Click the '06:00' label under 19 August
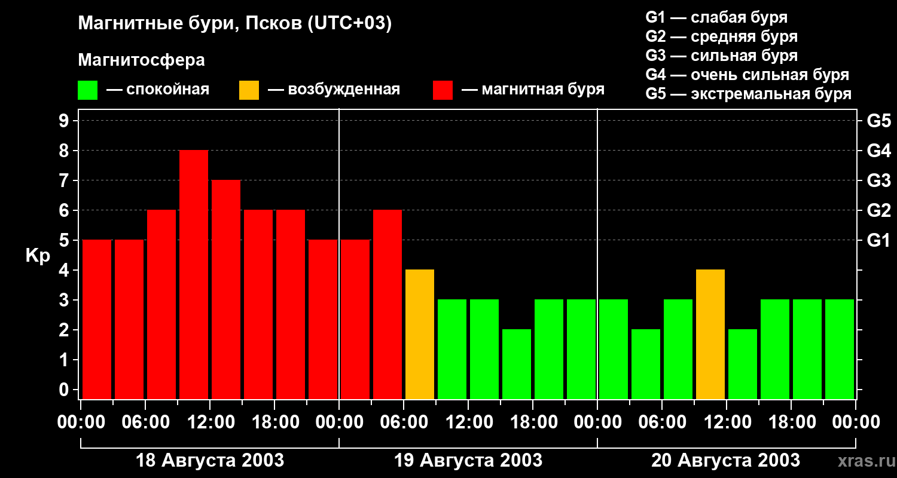 pyautogui.click(x=404, y=422)
